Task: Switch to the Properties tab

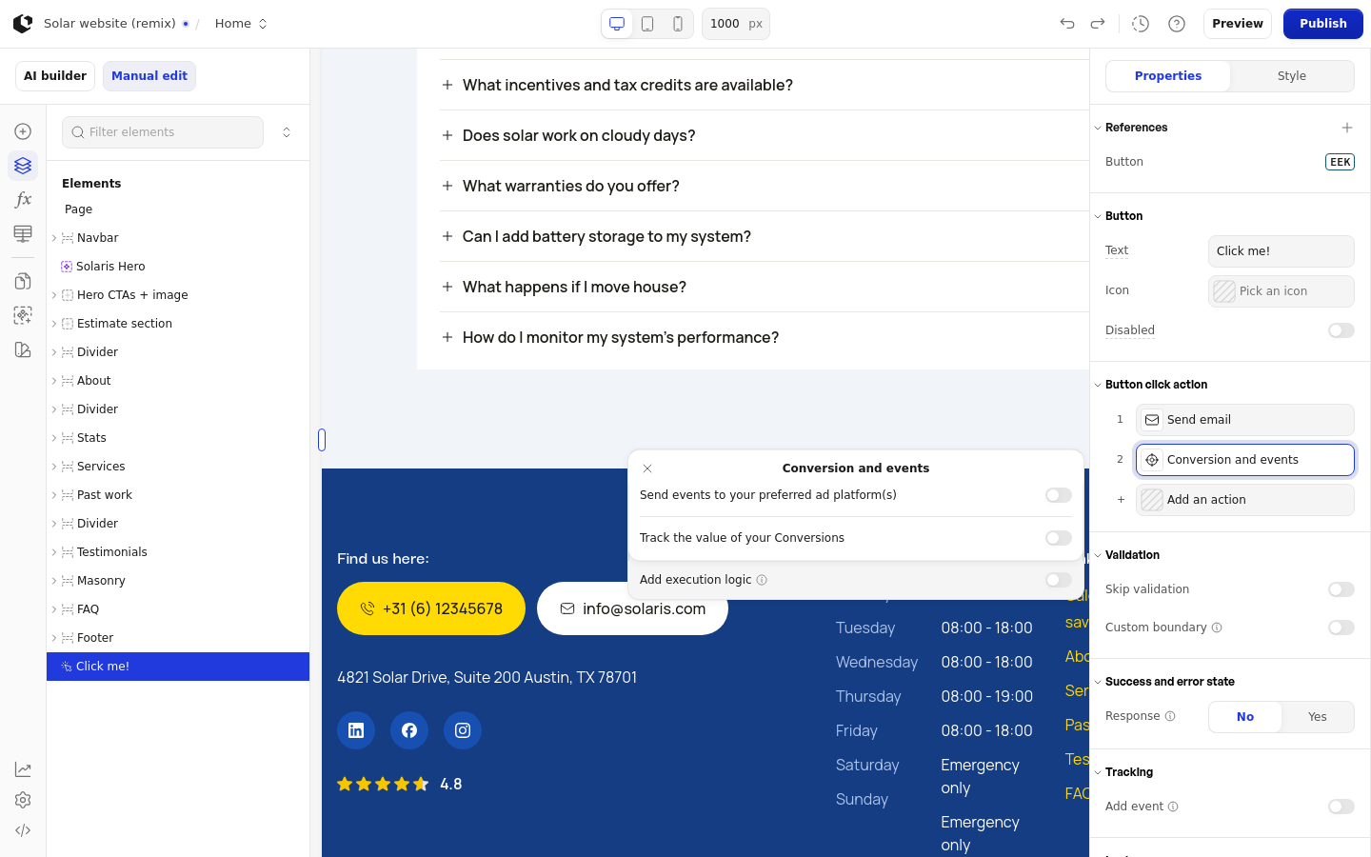Action: coord(1168,76)
